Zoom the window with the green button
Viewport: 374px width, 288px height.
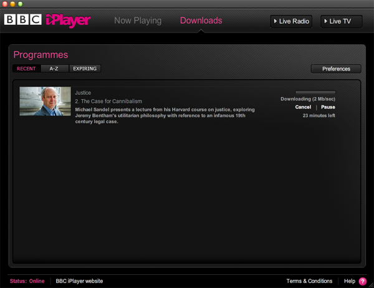point(21,4)
